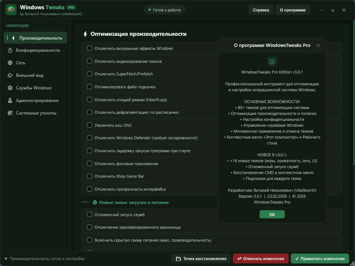Toggle Увеличить кэш DNS checkbox

click(x=89, y=125)
